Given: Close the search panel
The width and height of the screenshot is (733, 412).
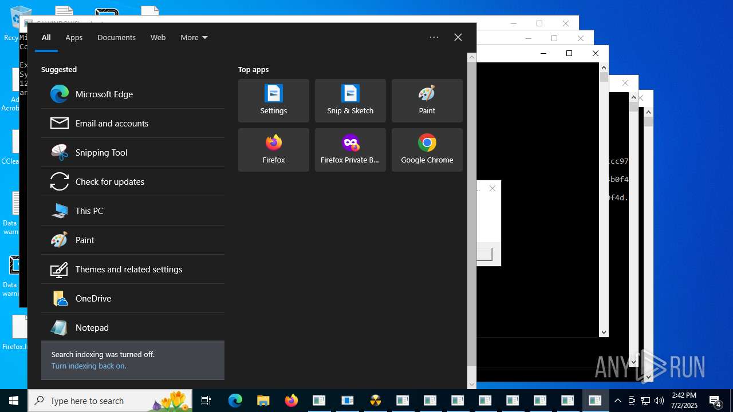Looking at the screenshot, I should point(458,37).
